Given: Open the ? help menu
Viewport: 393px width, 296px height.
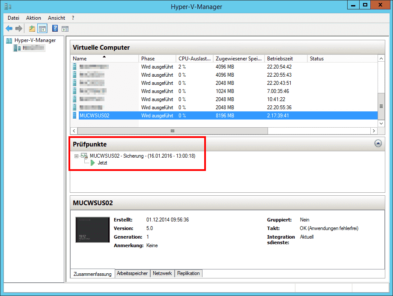Looking at the screenshot, I should [73, 18].
